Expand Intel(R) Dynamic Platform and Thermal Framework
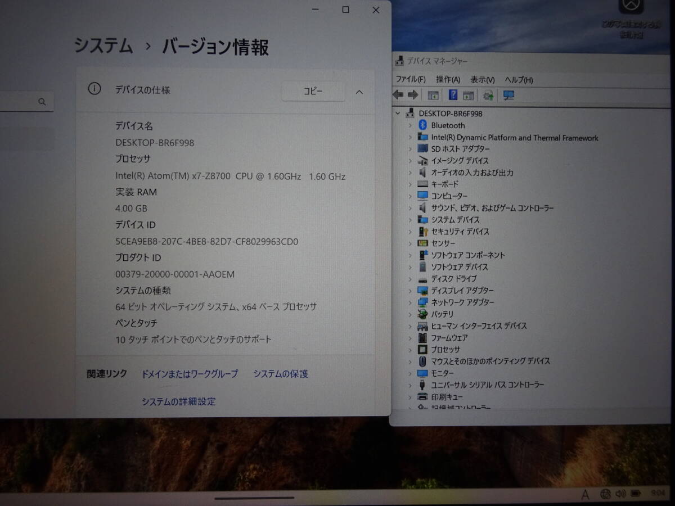675x506 pixels. (x=410, y=137)
